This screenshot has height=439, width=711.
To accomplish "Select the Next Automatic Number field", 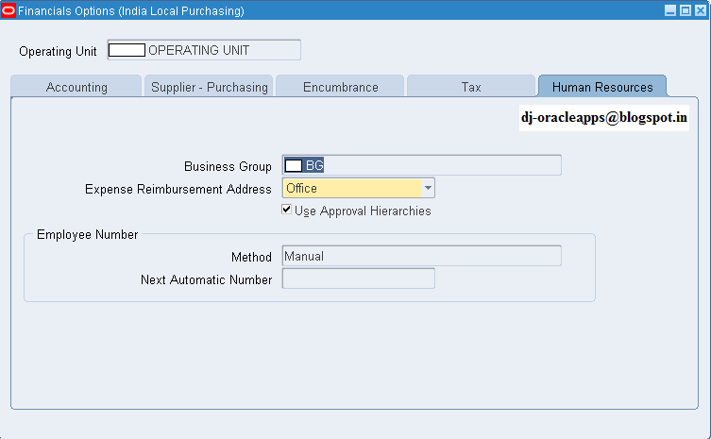I will point(358,279).
